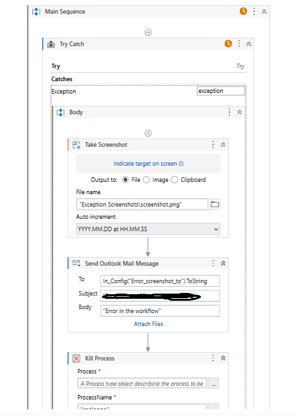Click the mail Subject field
This screenshot has width=295, height=417.
coord(160,296)
